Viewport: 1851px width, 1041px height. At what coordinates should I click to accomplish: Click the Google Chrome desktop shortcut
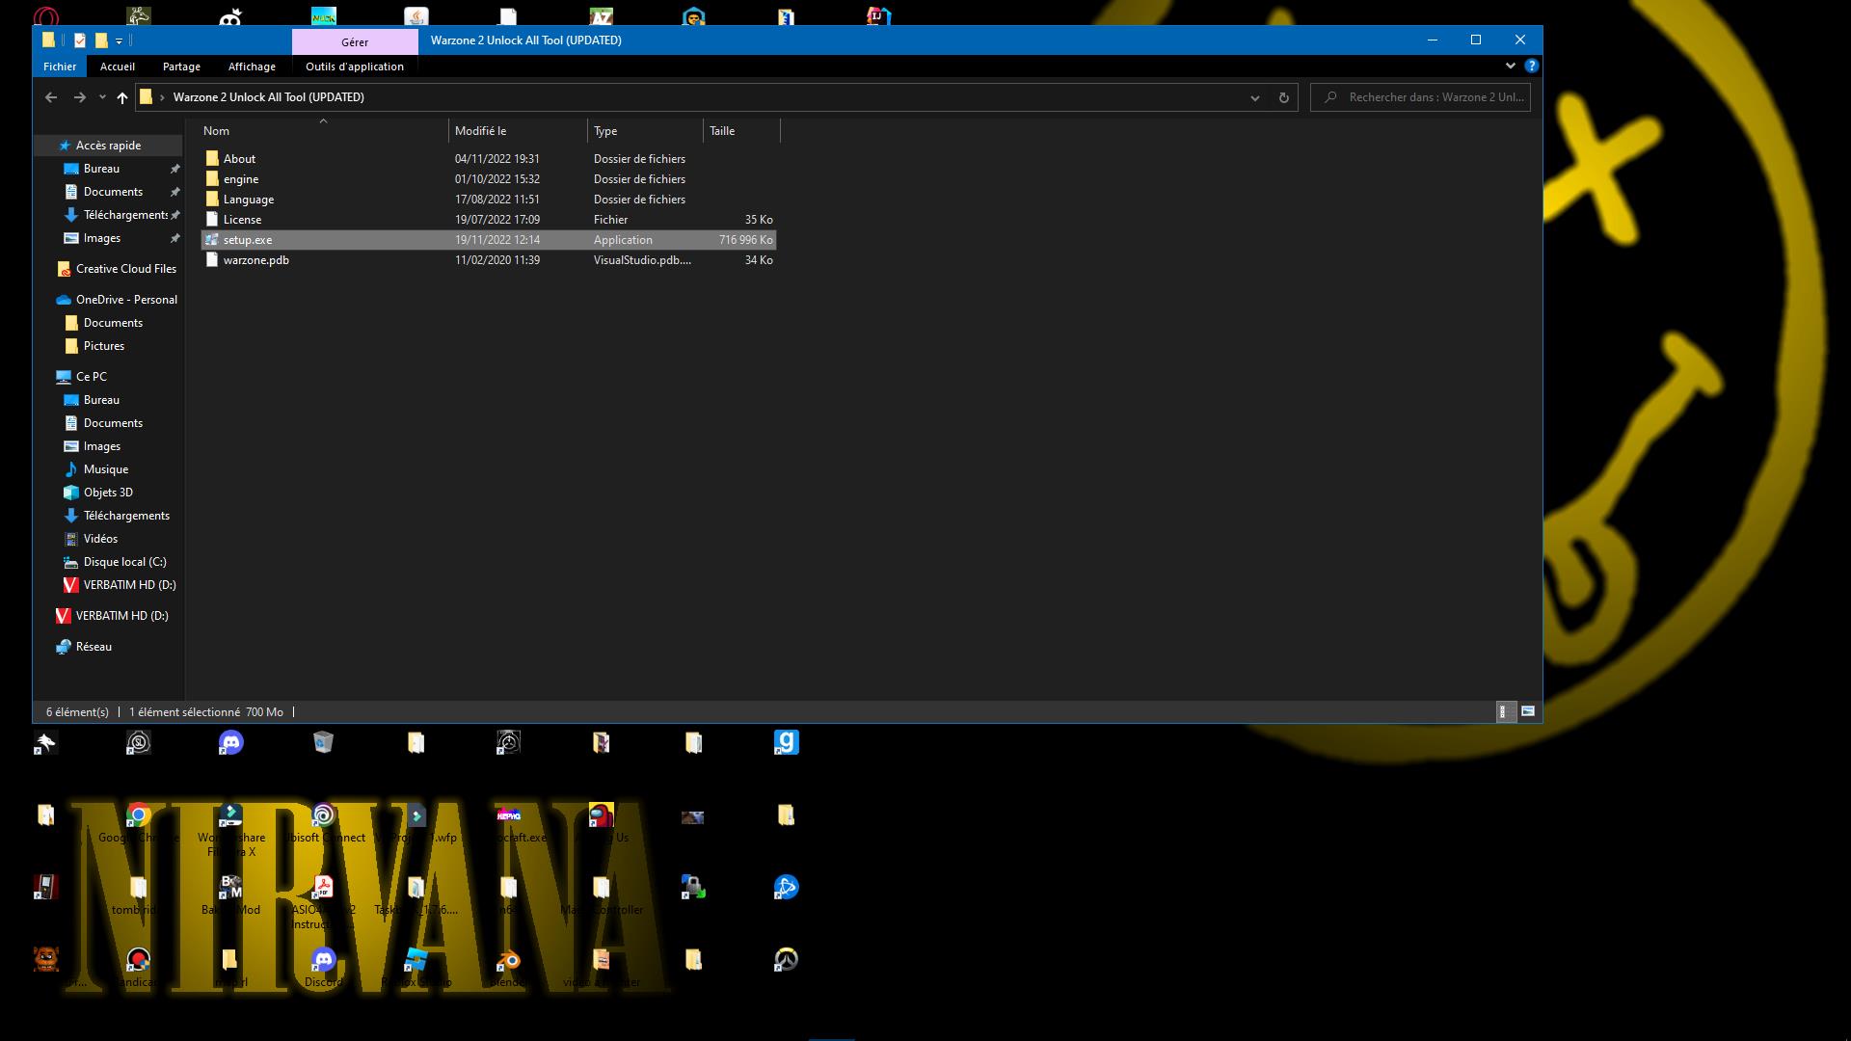[x=138, y=816]
